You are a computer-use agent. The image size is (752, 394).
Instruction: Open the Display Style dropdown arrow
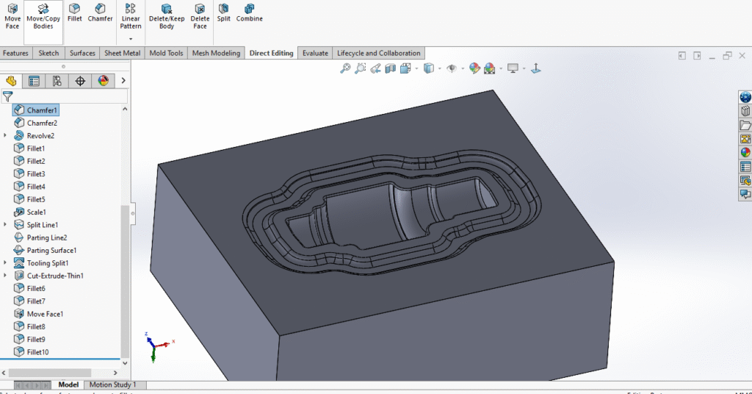pyautogui.click(x=440, y=68)
